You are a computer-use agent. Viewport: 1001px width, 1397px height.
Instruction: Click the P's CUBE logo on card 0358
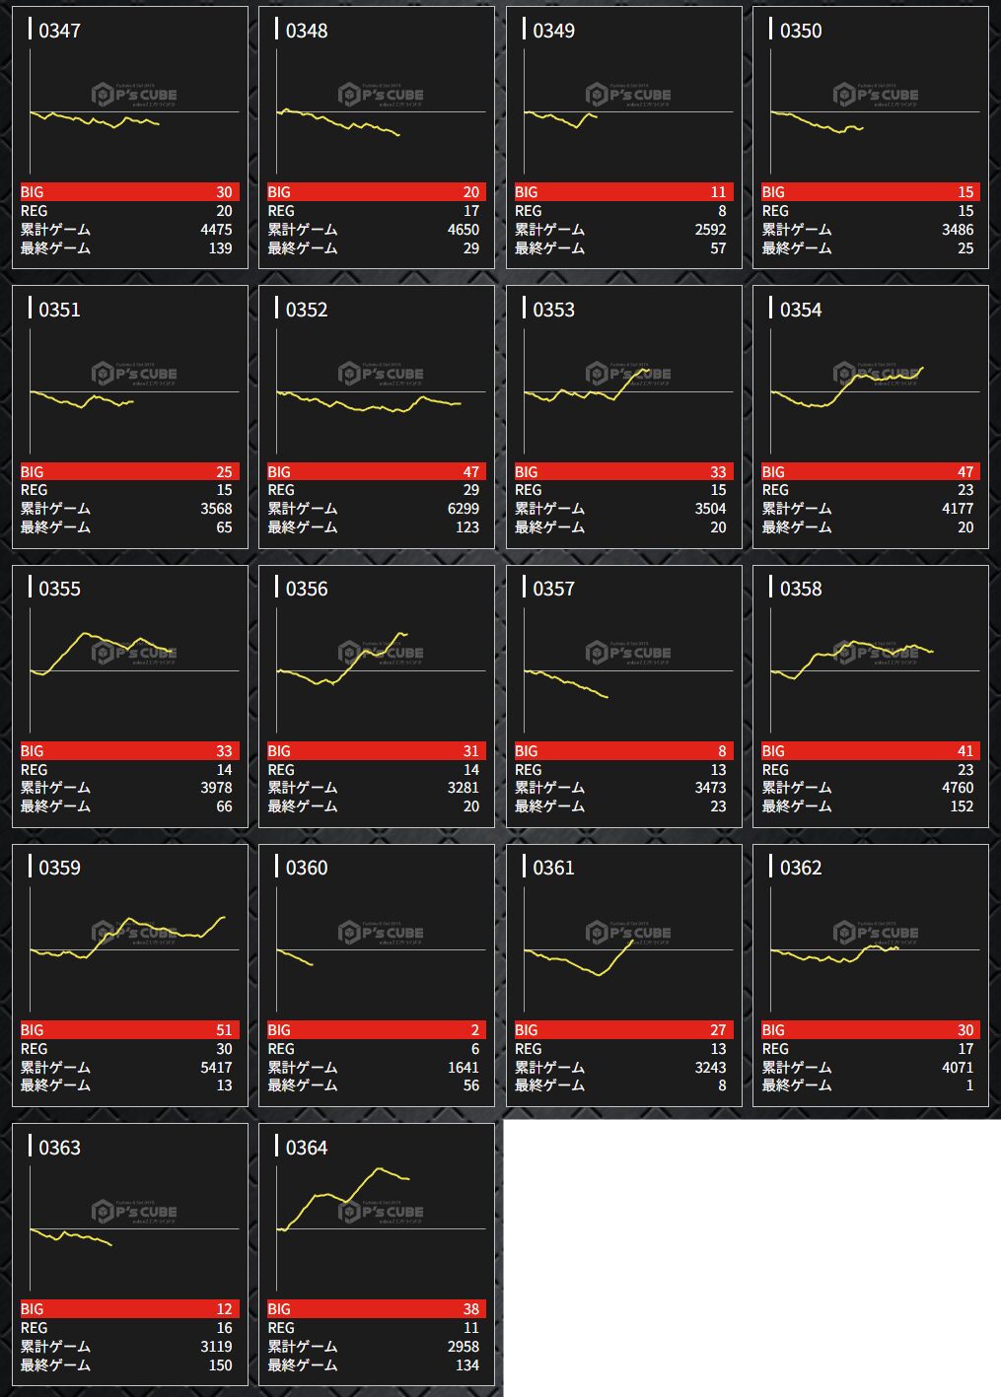[x=876, y=654]
